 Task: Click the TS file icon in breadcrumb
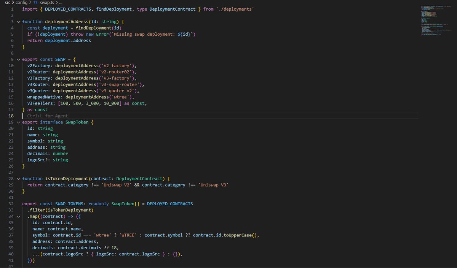click(x=35, y=3)
